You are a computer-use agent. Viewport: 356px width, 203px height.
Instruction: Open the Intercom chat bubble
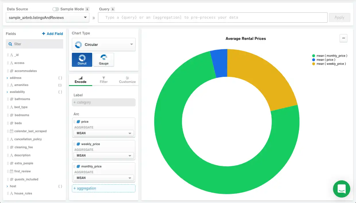(x=341, y=189)
